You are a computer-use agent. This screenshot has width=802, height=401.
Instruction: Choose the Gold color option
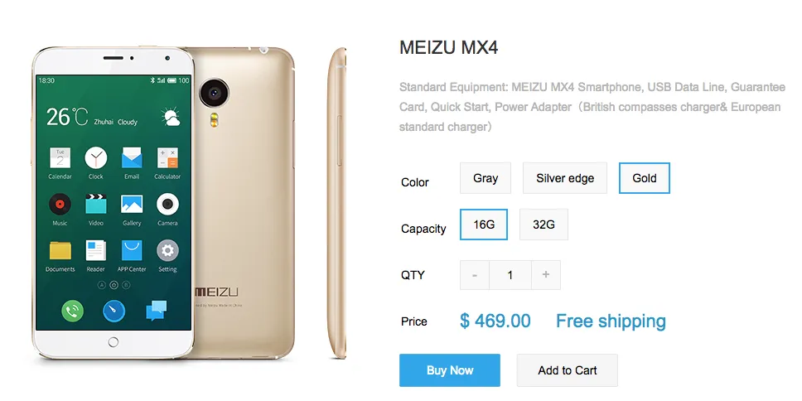point(645,178)
